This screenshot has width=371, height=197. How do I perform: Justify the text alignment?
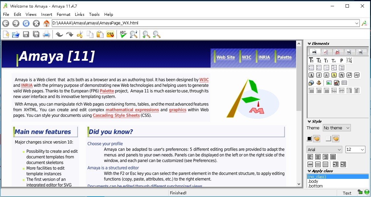tap(333, 157)
